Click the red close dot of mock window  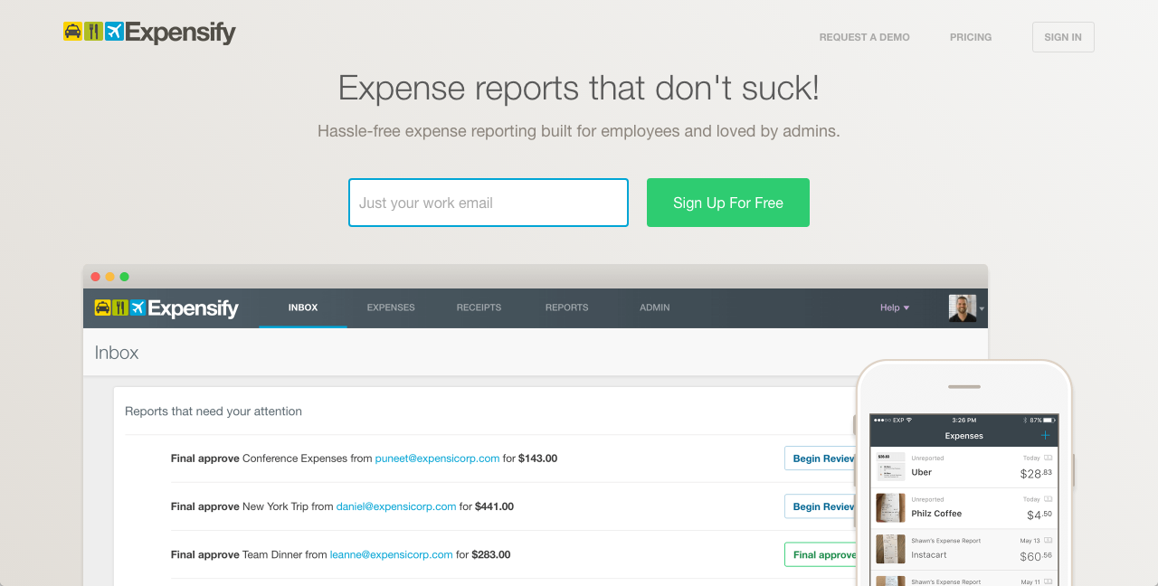96,277
